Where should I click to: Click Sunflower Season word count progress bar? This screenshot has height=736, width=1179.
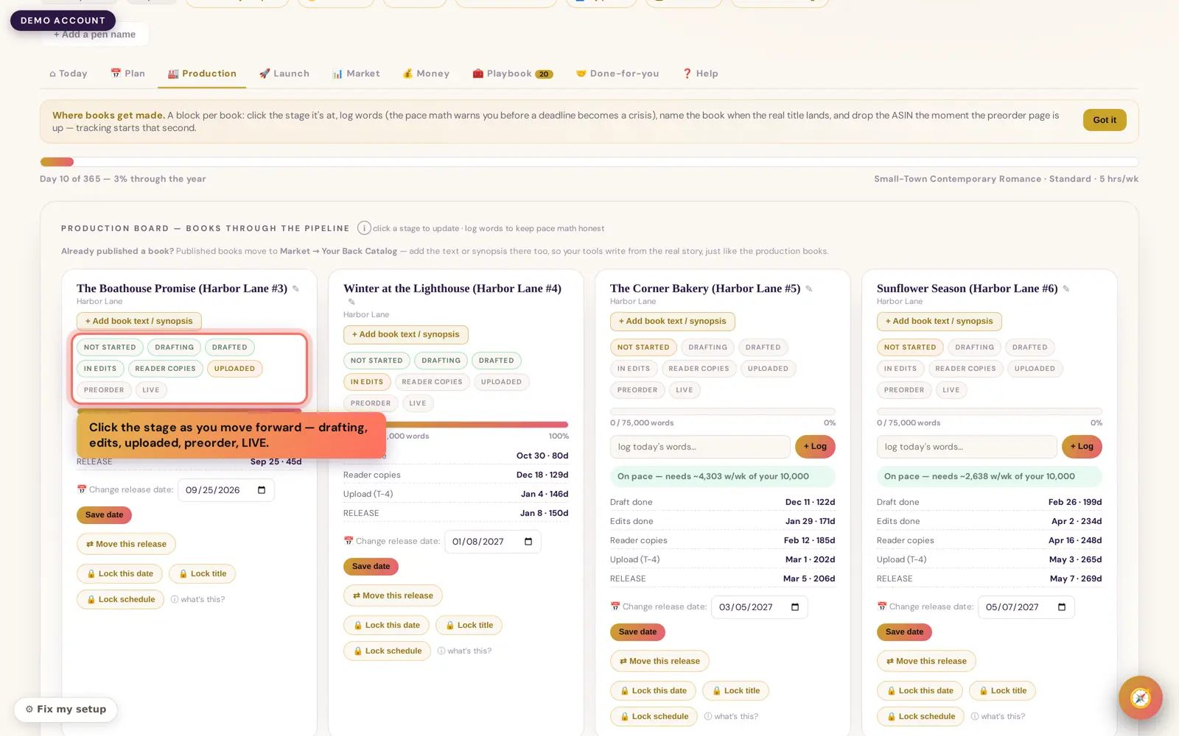(x=990, y=411)
